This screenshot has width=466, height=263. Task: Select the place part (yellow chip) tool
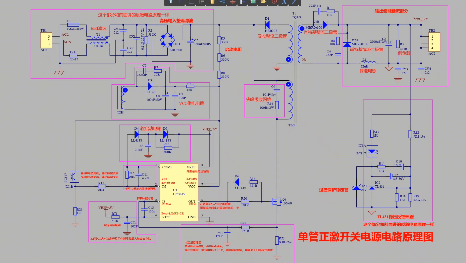pyautogui.click(x=212, y=2)
